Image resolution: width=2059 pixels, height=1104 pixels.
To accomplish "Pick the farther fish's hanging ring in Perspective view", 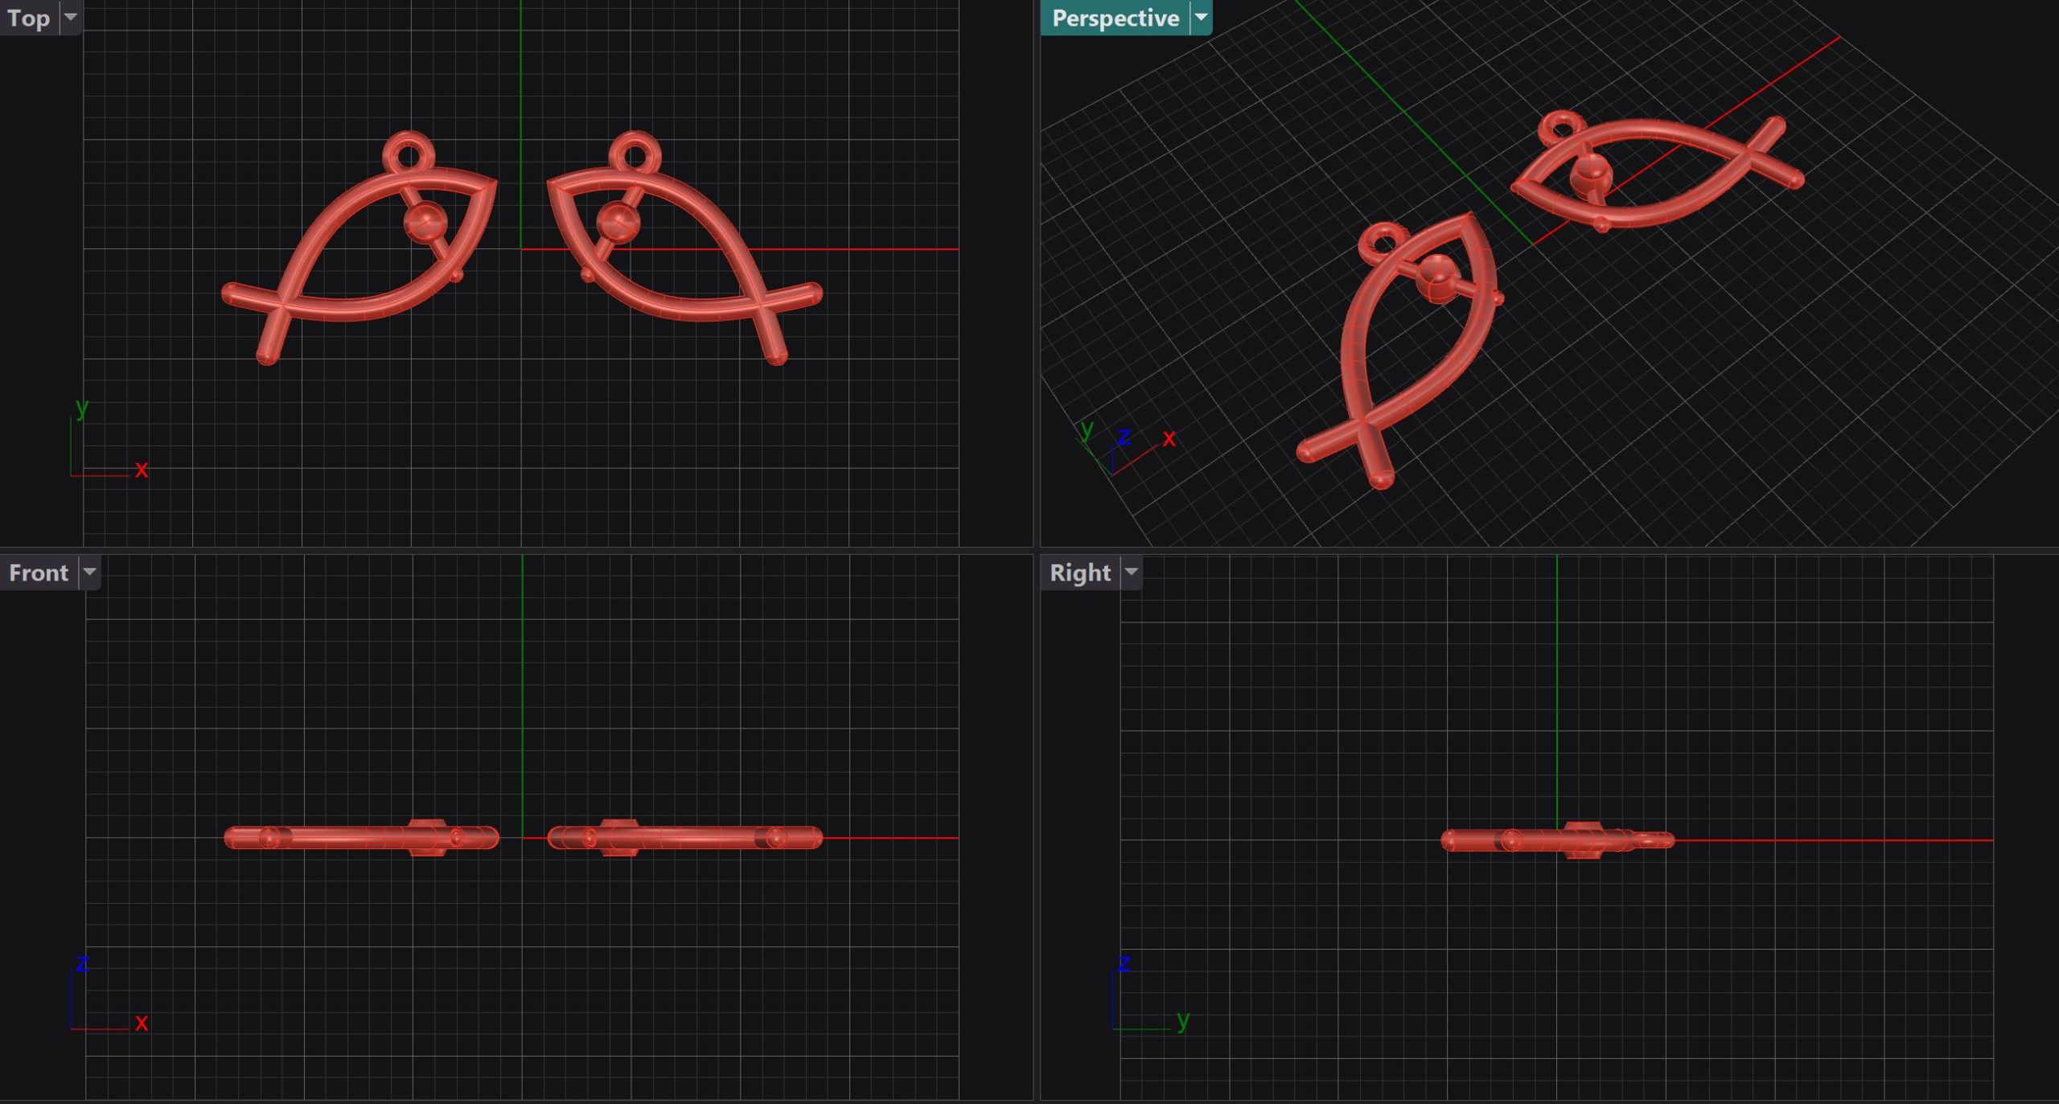I will pos(1562,127).
